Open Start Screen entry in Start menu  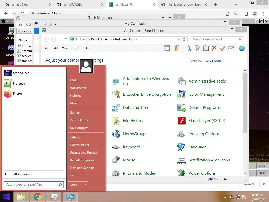[x=34, y=73]
